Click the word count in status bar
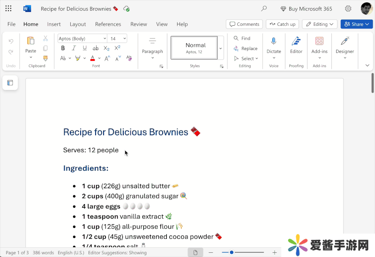Screen dimensions: 375x257 [43, 253]
